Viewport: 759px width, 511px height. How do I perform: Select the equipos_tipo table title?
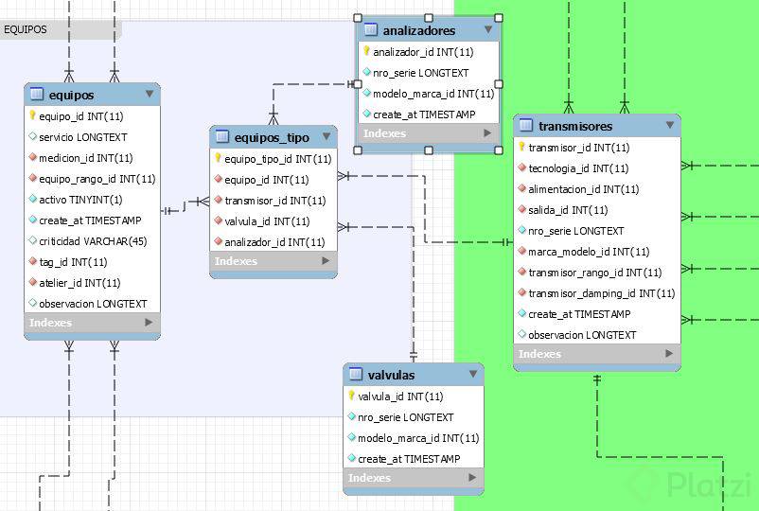(x=272, y=137)
